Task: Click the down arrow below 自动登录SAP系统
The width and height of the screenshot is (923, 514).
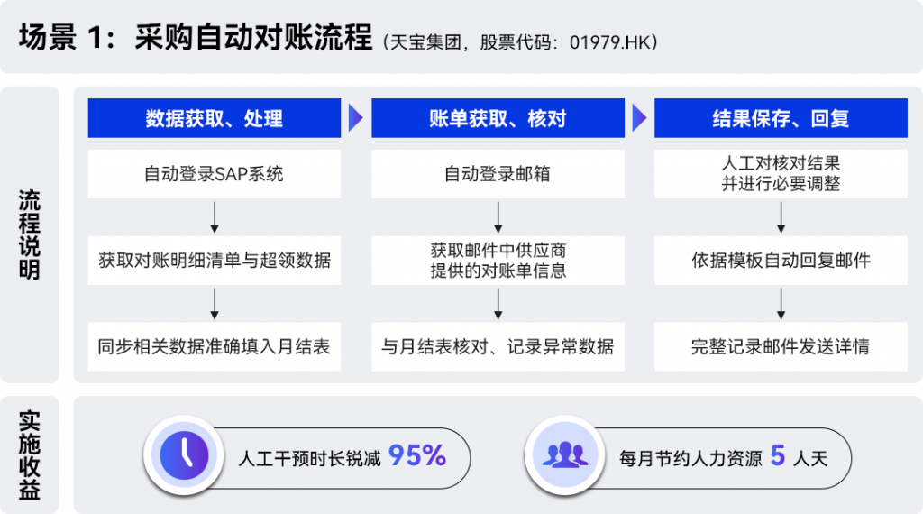Action: point(215,217)
